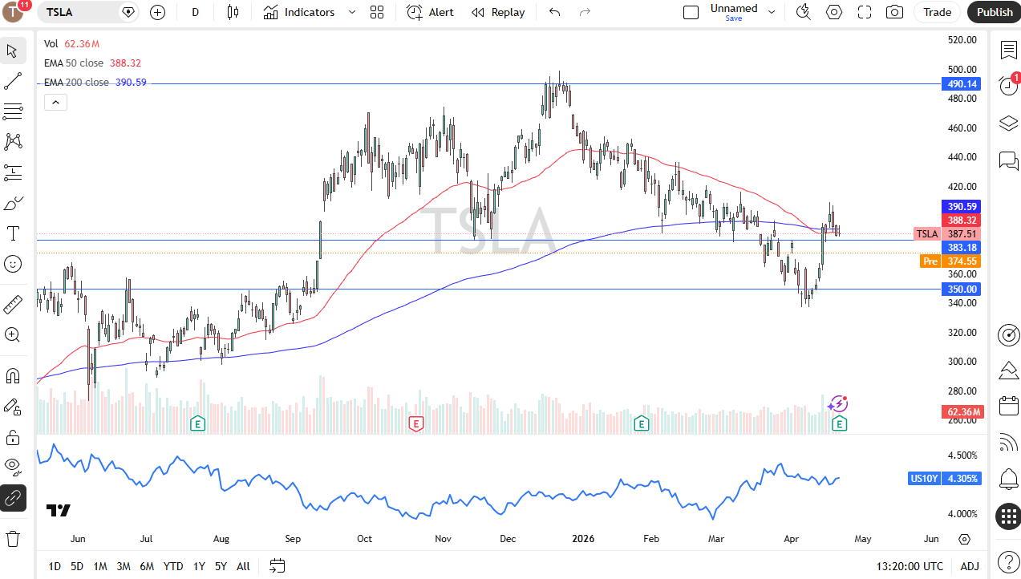1021x579 pixels.
Task: Open the apps grid icon
Action: tap(1008, 516)
